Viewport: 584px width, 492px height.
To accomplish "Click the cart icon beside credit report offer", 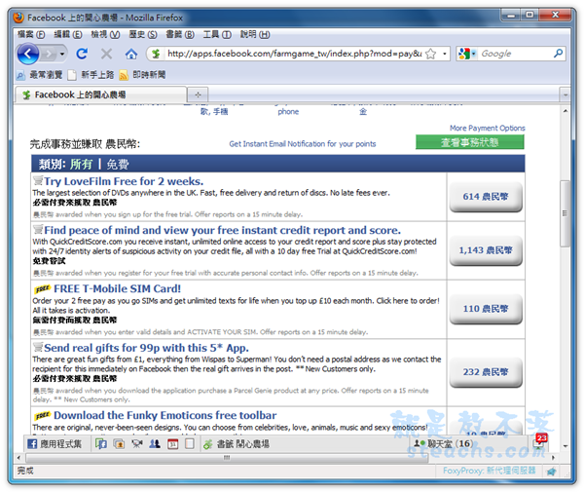I will pyautogui.click(x=38, y=229).
